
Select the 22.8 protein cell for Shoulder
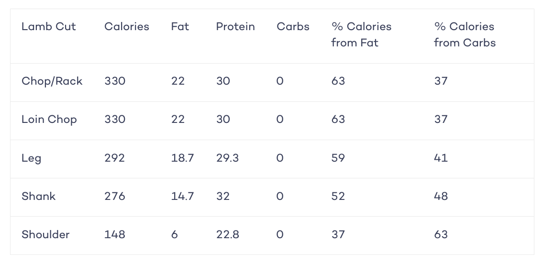[228, 235]
